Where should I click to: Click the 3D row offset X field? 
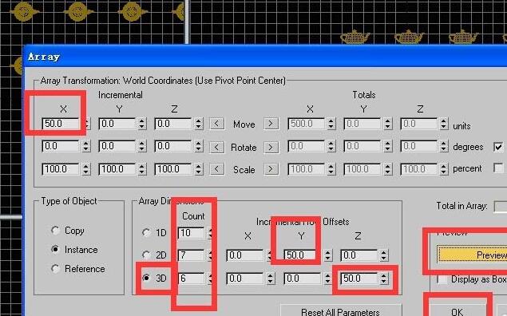pos(245,278)
